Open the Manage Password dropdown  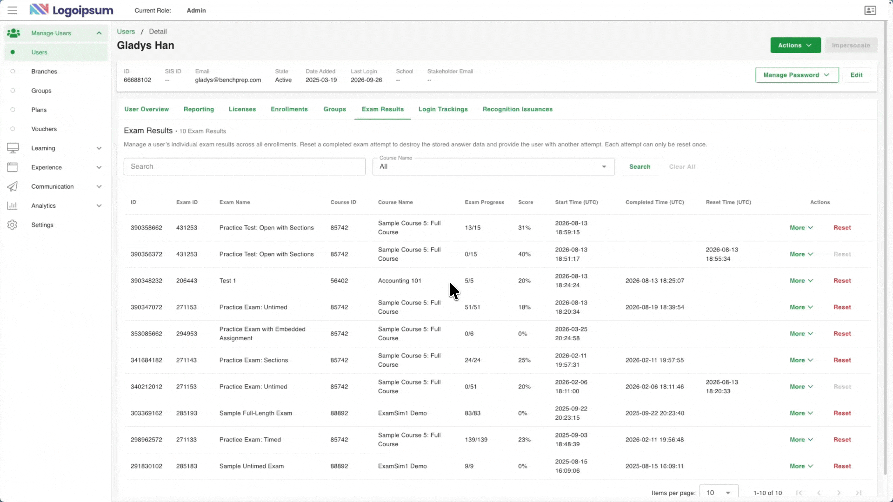tap(797, 75)
